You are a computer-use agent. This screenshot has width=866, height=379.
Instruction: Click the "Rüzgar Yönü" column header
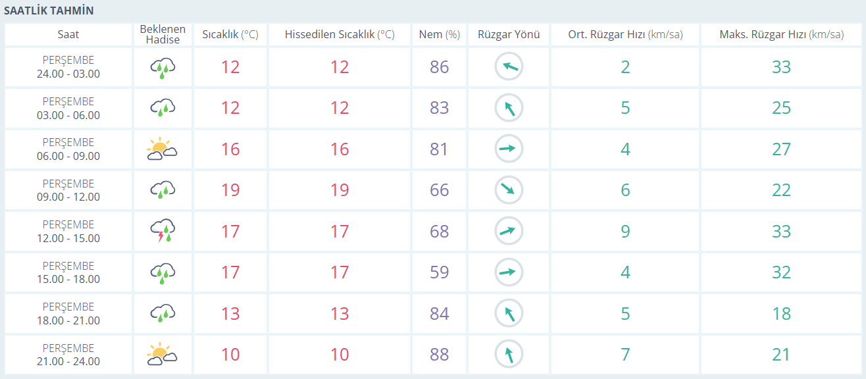click(x=509, y=35)
